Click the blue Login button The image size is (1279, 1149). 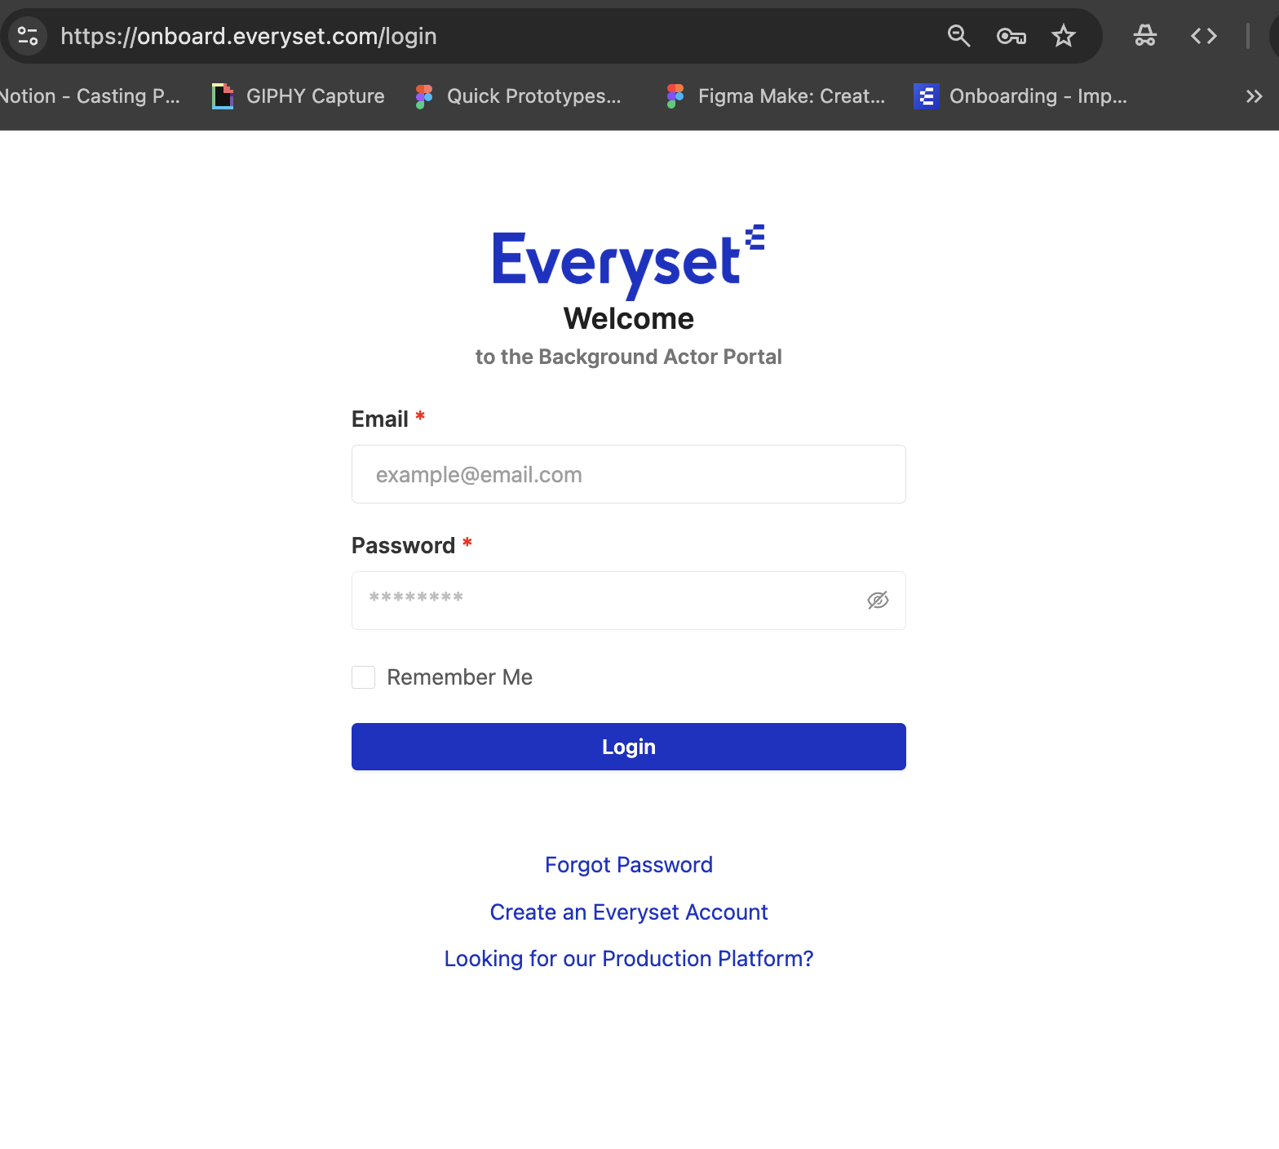(x=629, y=747)
